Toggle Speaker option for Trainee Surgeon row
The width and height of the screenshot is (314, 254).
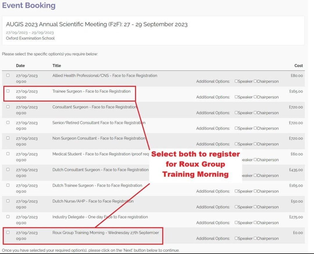236,97
